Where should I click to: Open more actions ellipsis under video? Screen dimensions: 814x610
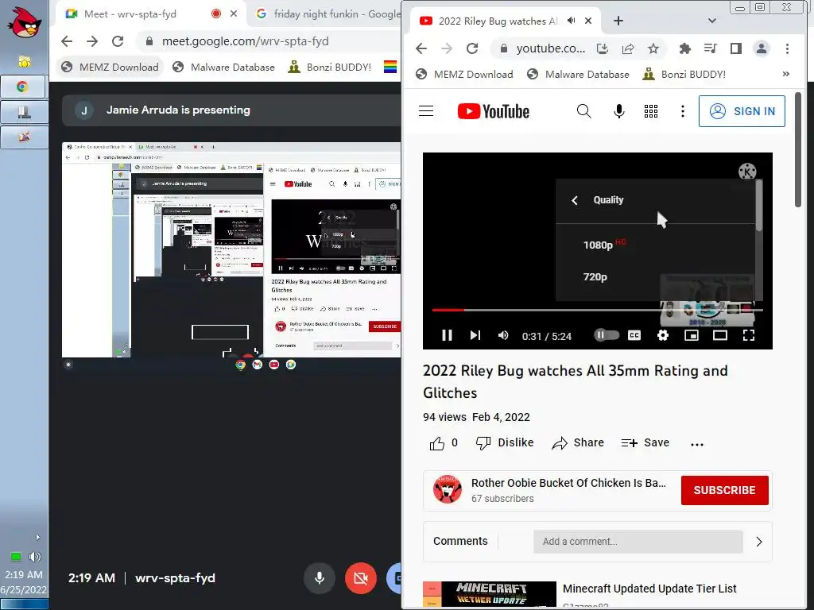(x=697, y=444)
